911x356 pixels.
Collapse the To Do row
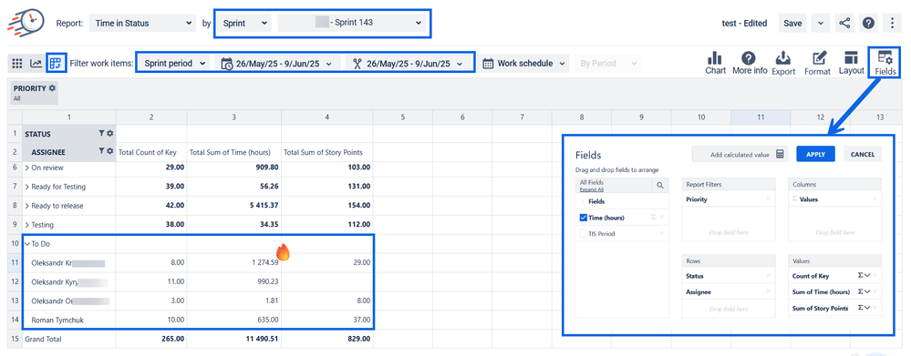(x=26, y=244)
